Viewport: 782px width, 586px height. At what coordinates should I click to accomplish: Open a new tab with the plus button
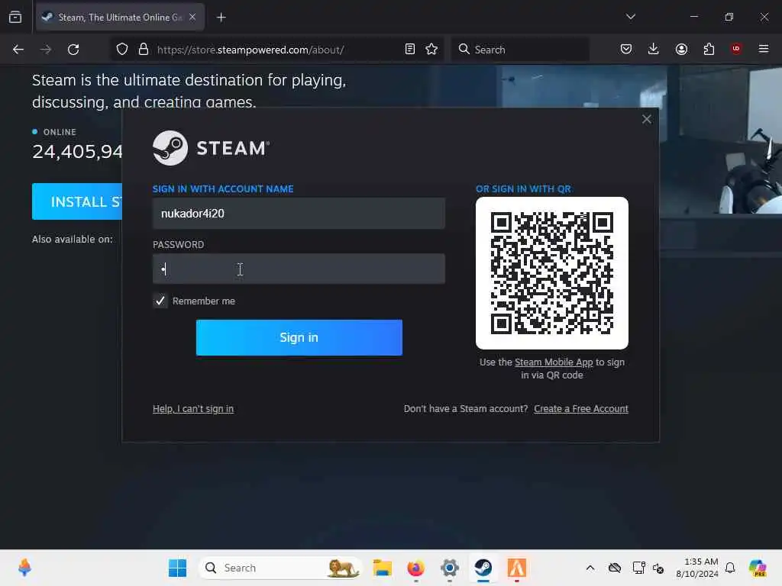221,18
